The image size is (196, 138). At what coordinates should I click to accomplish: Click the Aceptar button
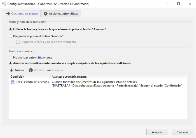click(157, 132)
